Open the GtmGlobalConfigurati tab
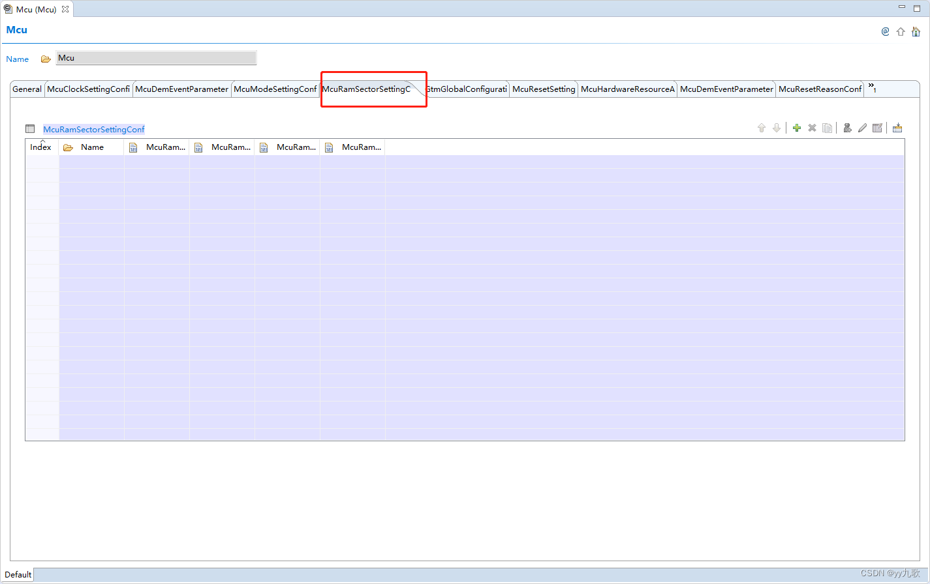930x584 pixels. tap(466, 89)
